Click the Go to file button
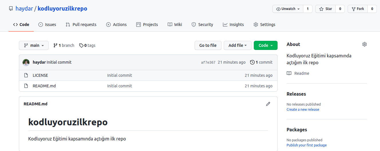This screenshot has width=380, height=151. pos(208,45)
